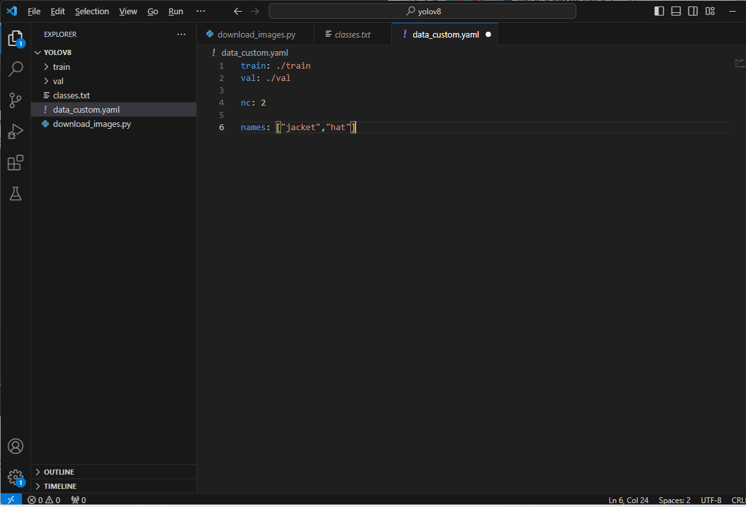Image resolution: width=746 pixels, height=507 pixels.
Task: Switch to download_images.py tab
Action: click(x=256, y=34)
